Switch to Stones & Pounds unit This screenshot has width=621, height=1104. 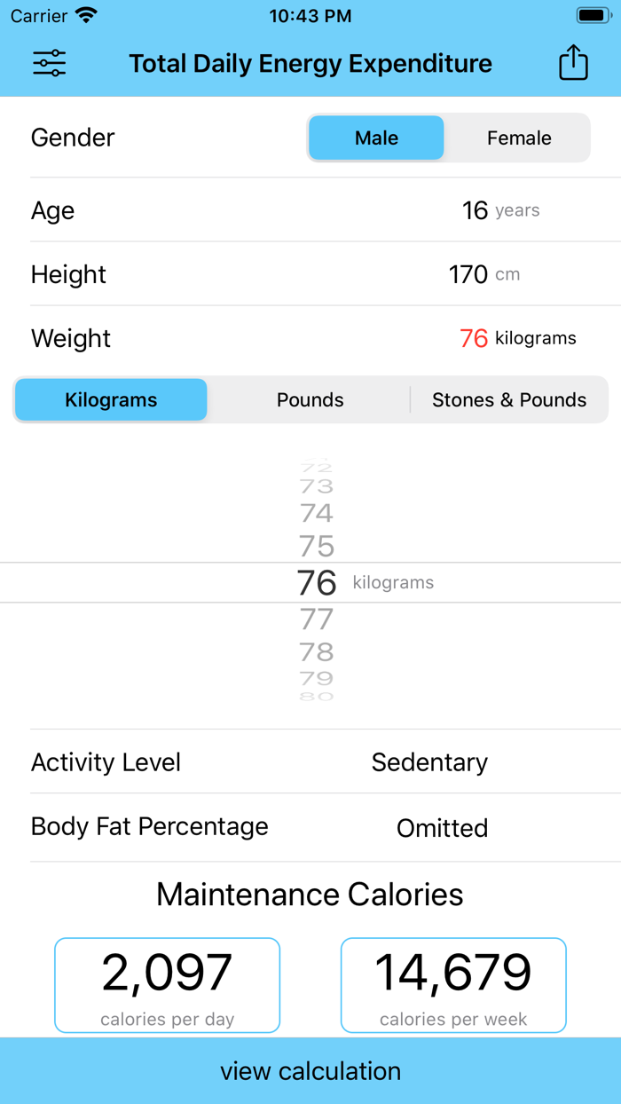point(509,399)
